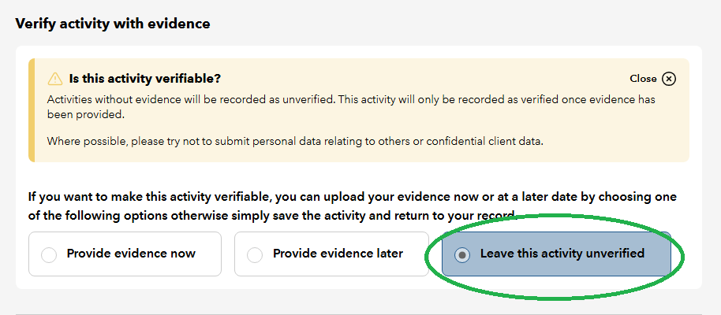The image size is (721, 315).
Task: Select the "Provide evidence now" radio circle
Action: pos(49,254)
